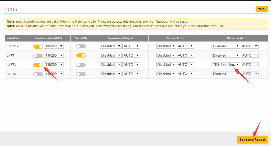271x146 pixels.
Task: Open UART1 Sensor Input type dropdown
Action: coord(166,55)
